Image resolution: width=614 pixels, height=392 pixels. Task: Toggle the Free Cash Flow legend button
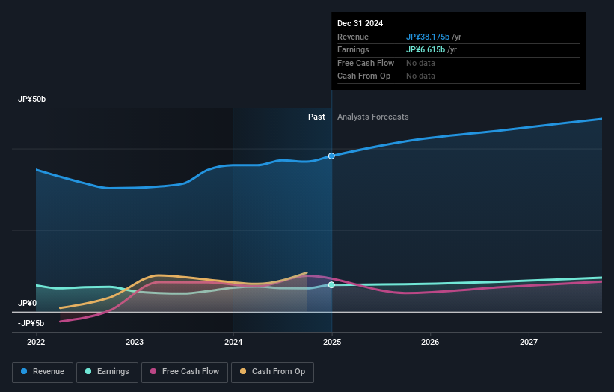(185, 372)
